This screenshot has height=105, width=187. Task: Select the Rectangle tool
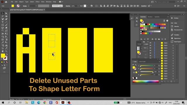tap(3, 25)
